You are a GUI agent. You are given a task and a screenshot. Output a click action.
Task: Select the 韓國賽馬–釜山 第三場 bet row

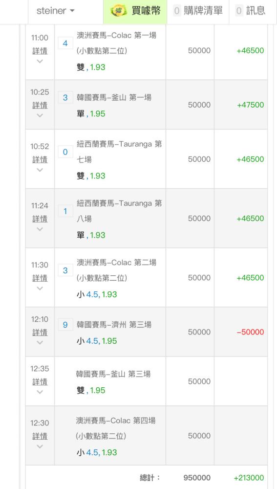tap(147, 381)
